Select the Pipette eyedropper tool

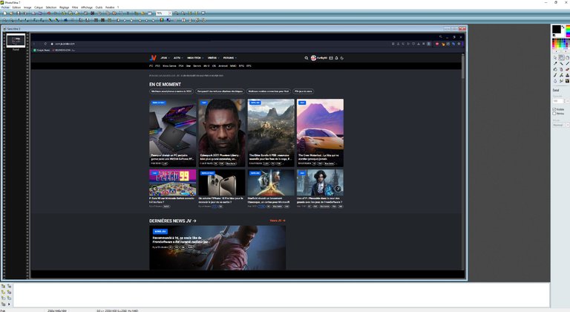(555, 63)
